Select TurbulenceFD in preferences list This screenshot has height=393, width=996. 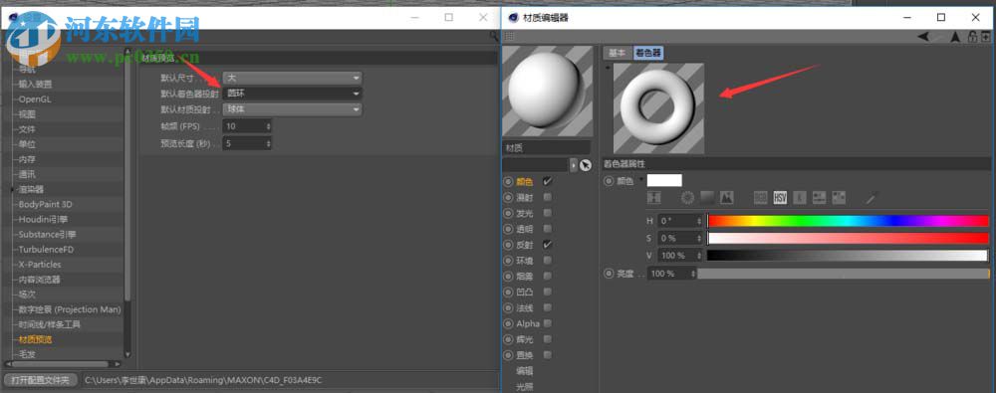point(46,250)
